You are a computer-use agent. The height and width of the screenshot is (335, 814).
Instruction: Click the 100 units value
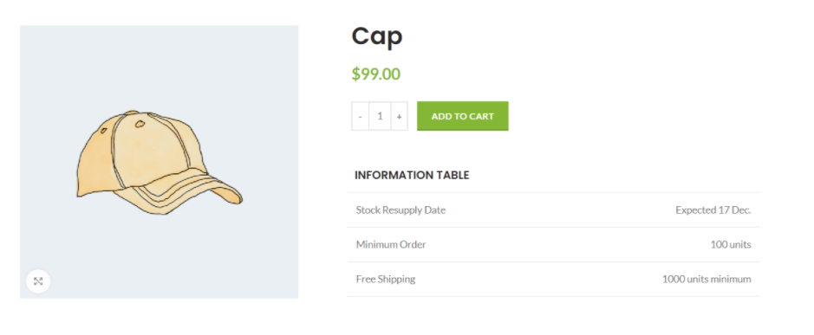click(731, 244)
